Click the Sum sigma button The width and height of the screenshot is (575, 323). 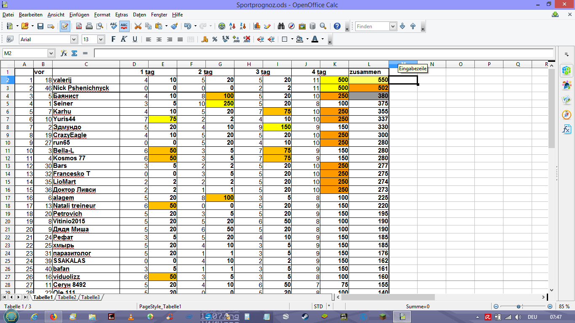click(74, 53)
